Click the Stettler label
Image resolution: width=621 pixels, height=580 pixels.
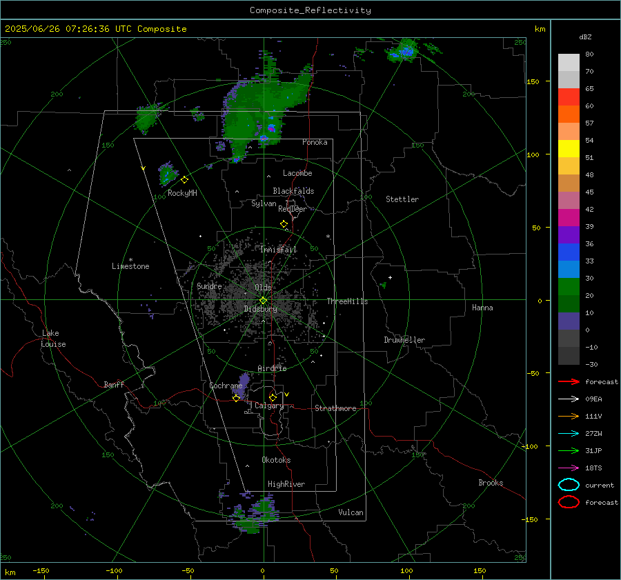[402, 199]
